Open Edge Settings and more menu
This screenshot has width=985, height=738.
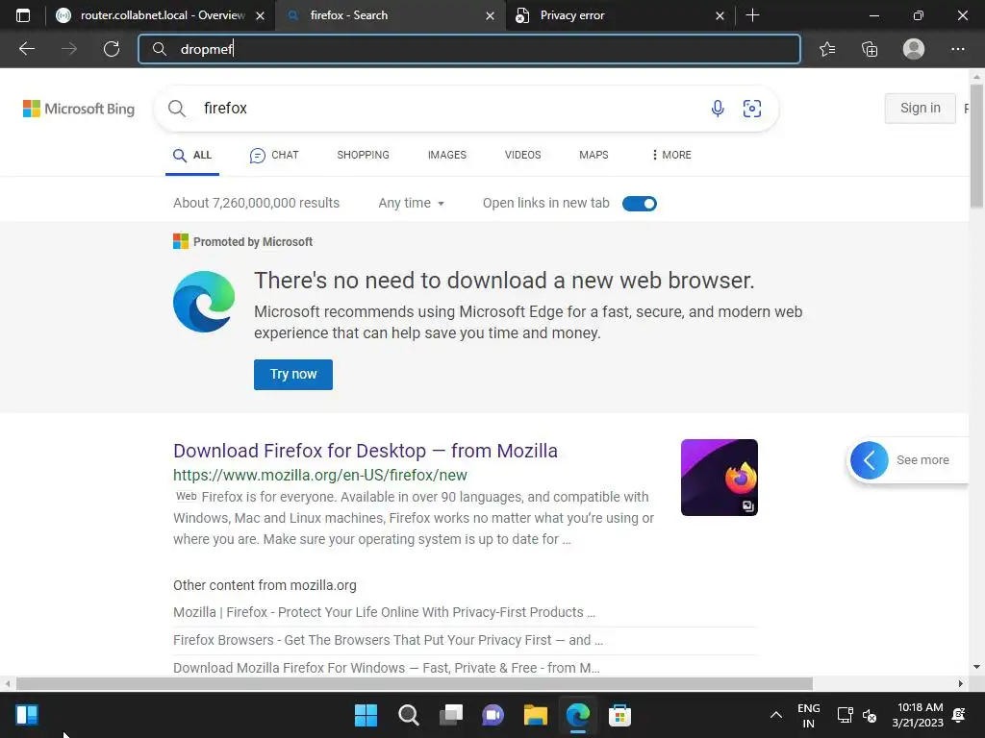(x=957, y=49)
